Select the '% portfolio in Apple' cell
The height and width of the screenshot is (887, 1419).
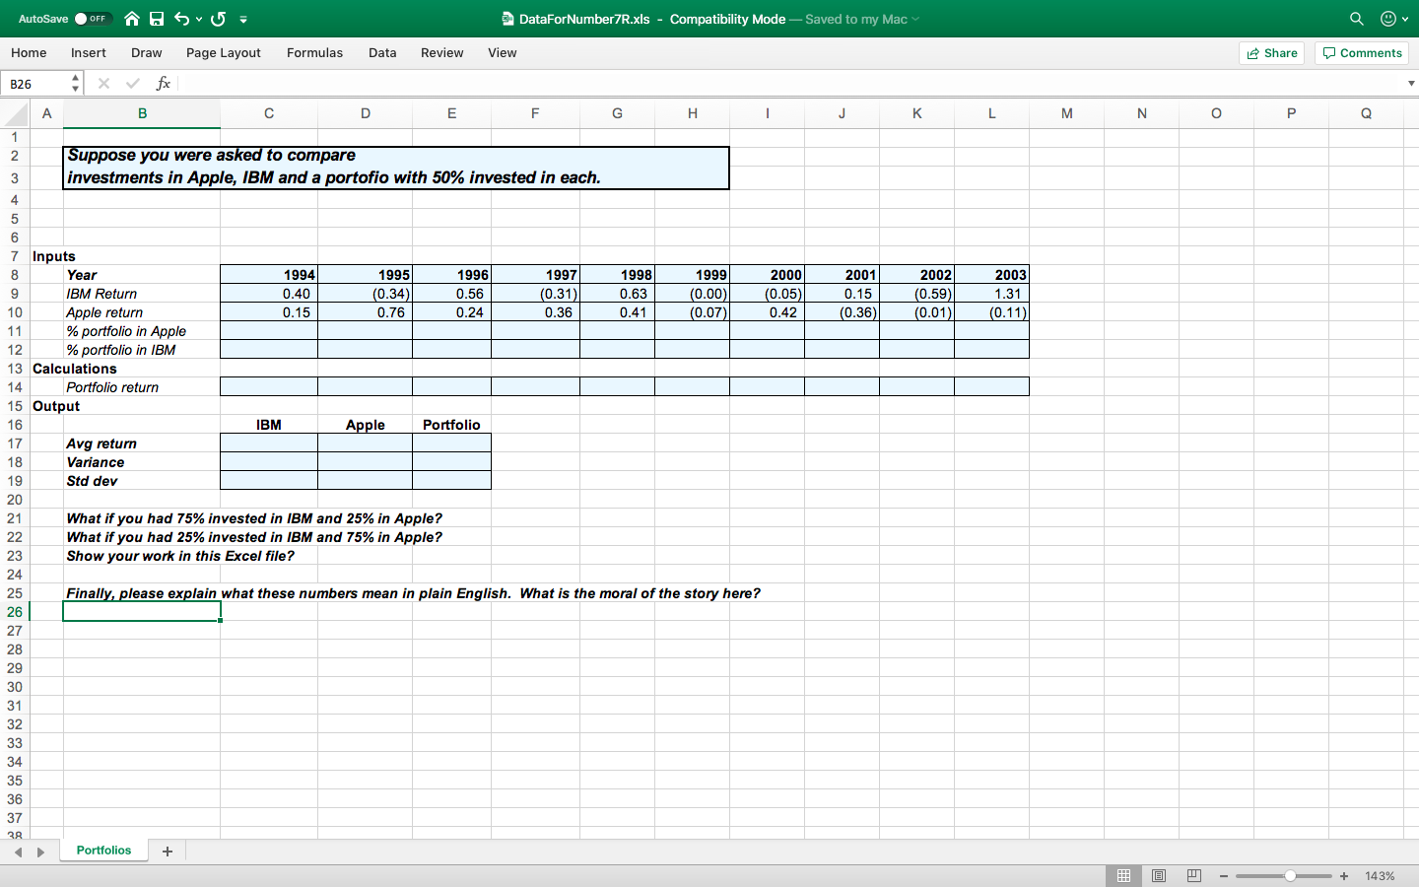tap(142, 331)
